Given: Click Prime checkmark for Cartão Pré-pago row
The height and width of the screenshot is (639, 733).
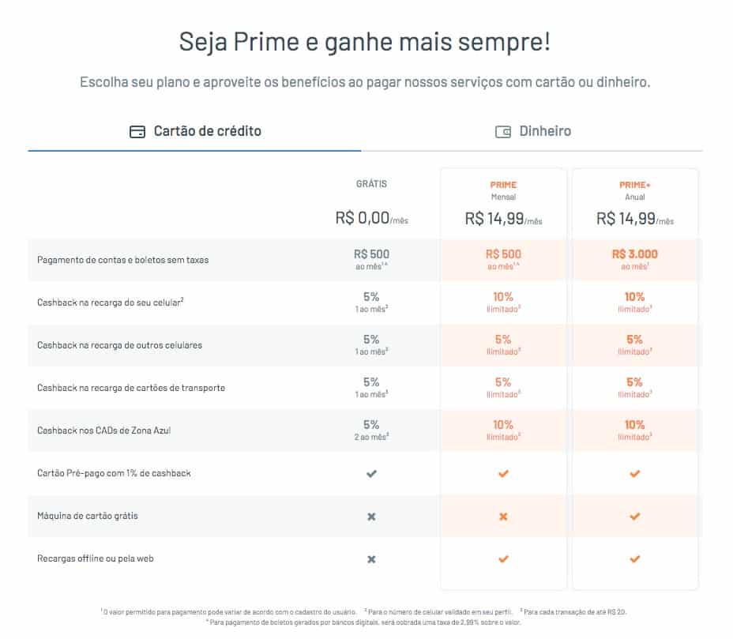Looking at the screenshot, I should tap(503, 474).
